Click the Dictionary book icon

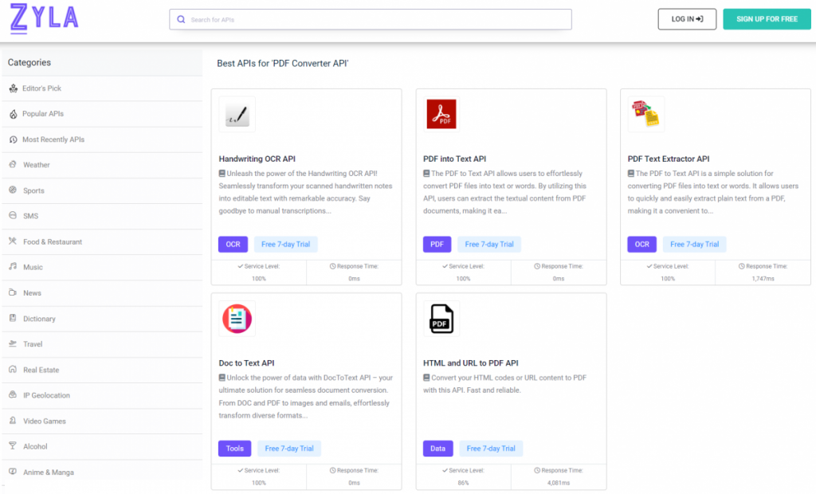13,318
